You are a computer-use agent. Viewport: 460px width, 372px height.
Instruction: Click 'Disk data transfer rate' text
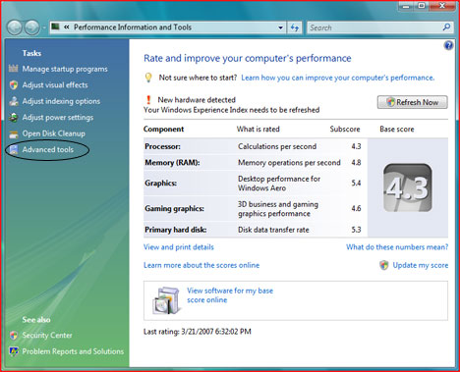(x=273, y=230)
